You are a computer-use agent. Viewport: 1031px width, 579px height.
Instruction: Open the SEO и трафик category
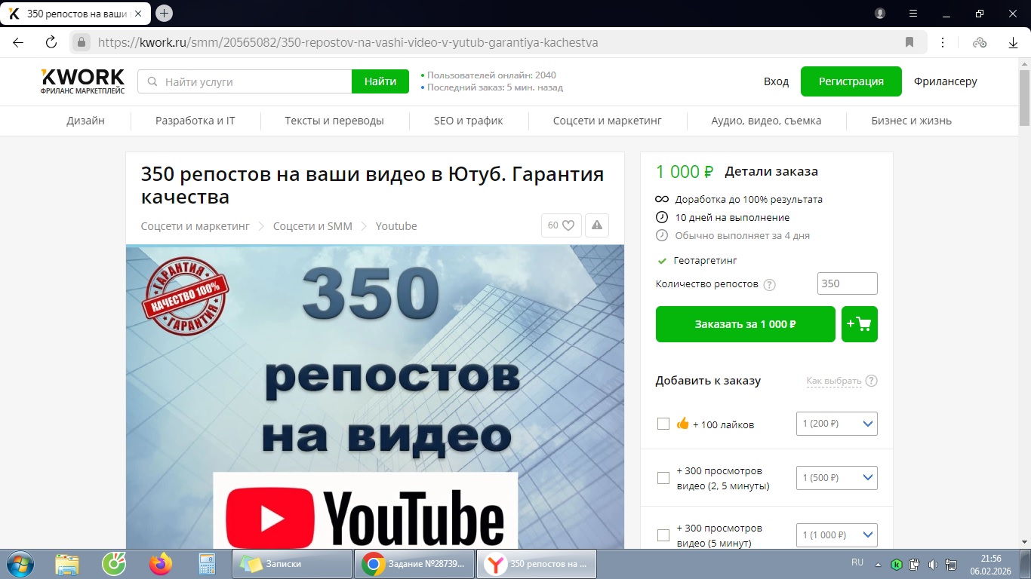469,121
